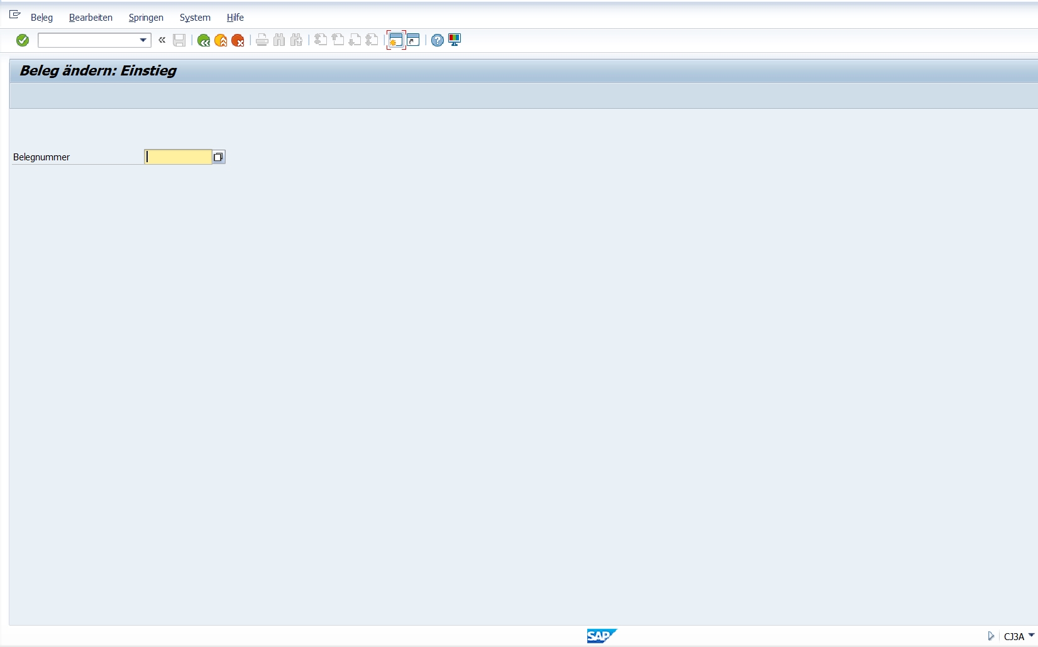Open the Belegnummer search help button
This screenshot has height=647, width=1038.
click(218, 157)
